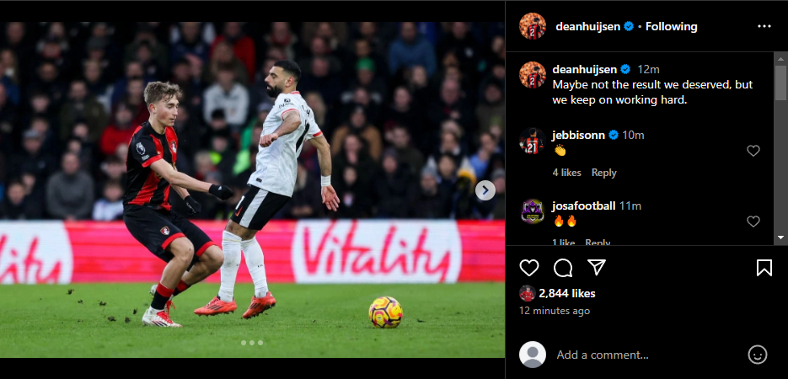The image size is (788, 379).
Task: Save the post with the bookmark icon
Action: tap(764, 268)
